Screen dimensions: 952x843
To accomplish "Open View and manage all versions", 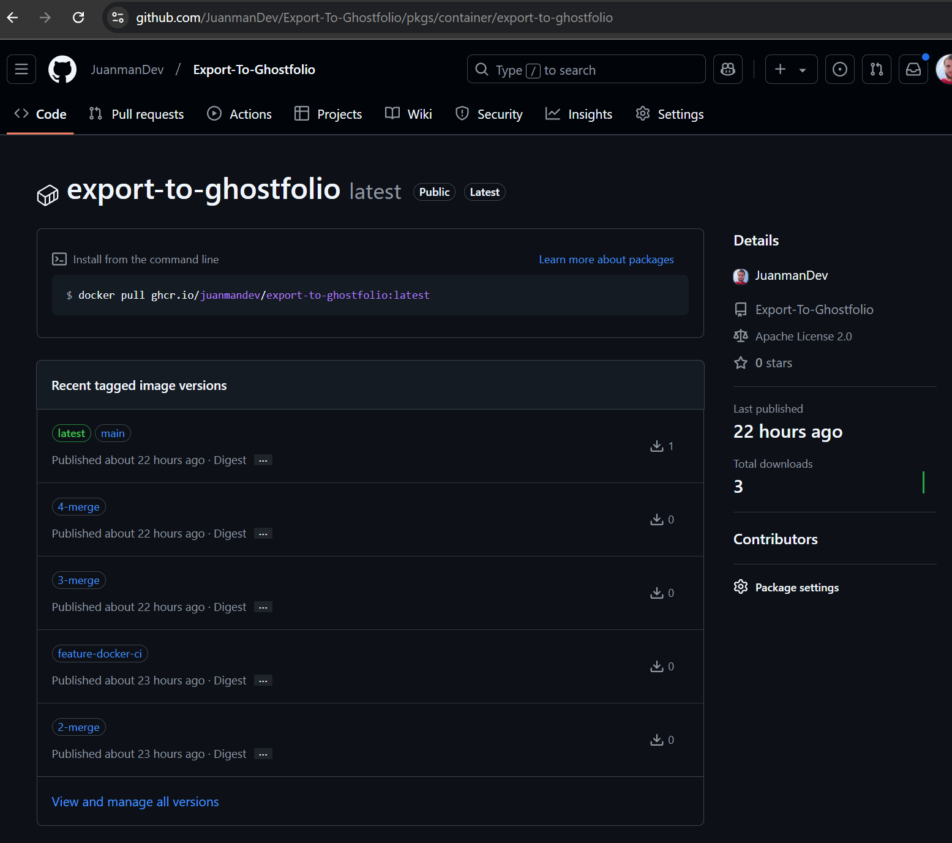I will click(x=135, y=802).
